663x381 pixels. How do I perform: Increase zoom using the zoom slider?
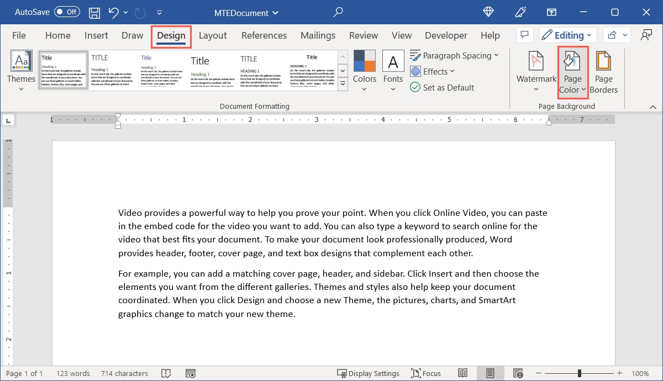pyautogui.click(x=619, y=373)
